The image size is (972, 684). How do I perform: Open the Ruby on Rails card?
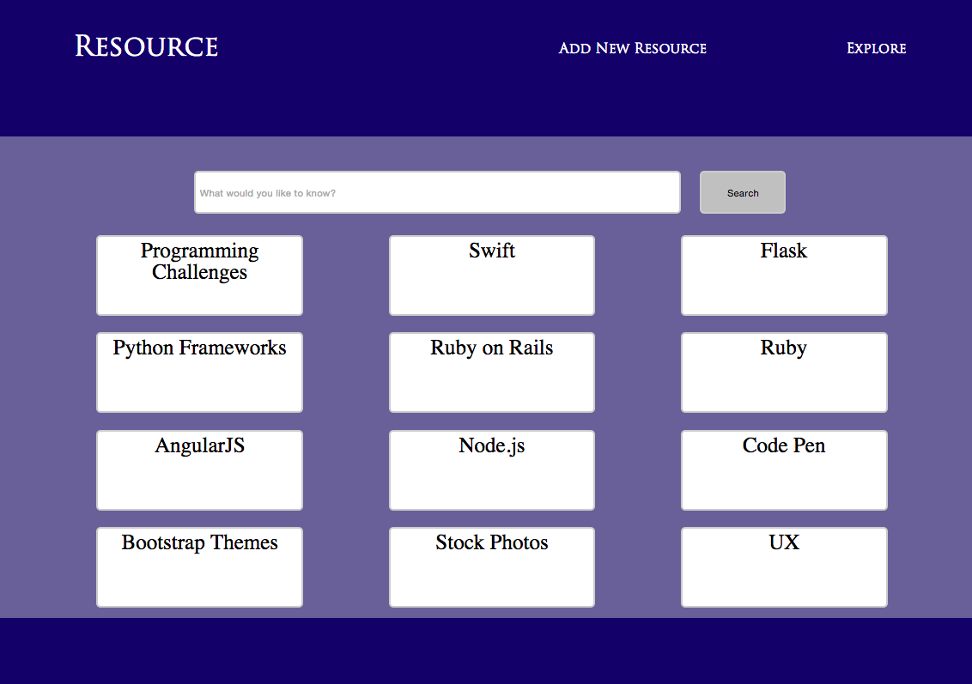pos(491,372)
